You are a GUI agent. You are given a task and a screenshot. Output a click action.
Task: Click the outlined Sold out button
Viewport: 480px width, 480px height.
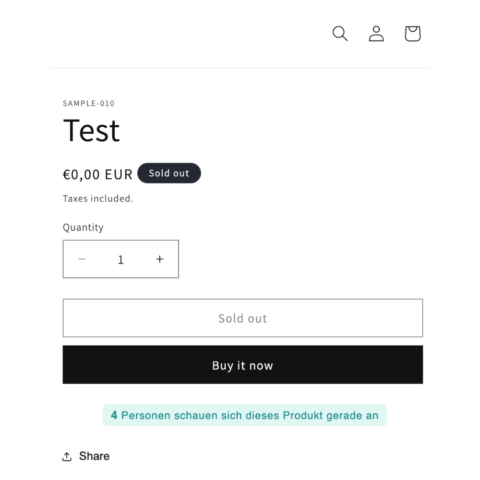click(243, 318)
